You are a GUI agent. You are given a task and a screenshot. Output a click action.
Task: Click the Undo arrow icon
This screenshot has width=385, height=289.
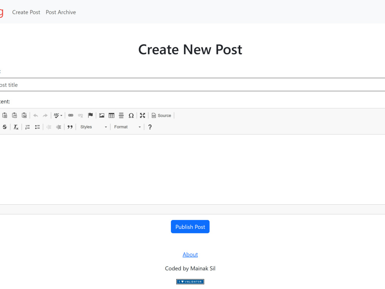point(35,115)
